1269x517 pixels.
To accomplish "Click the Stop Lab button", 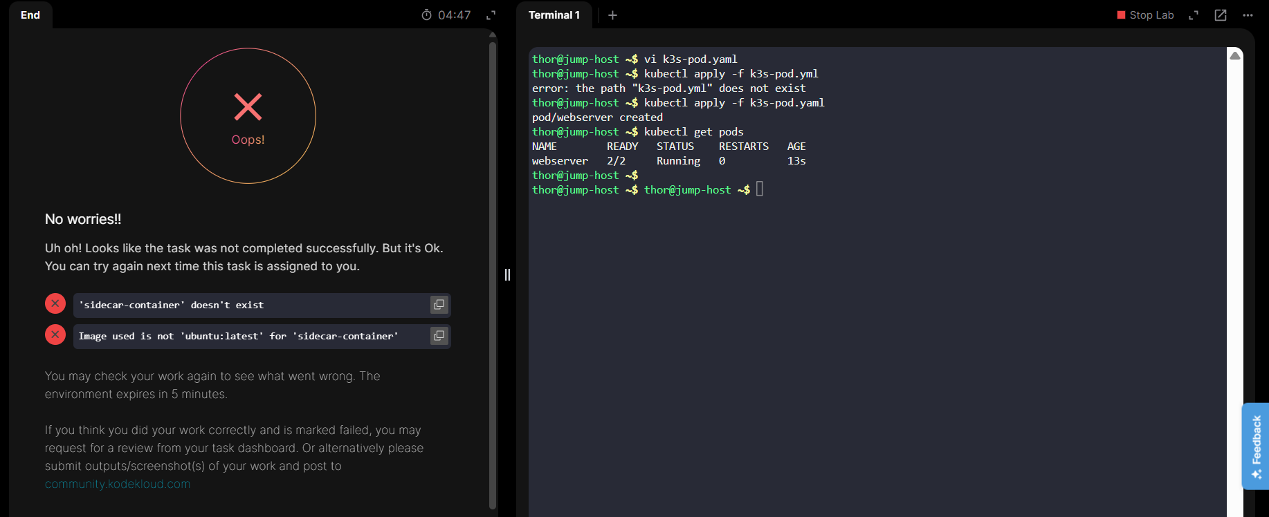I will [x=1145, y=15].
